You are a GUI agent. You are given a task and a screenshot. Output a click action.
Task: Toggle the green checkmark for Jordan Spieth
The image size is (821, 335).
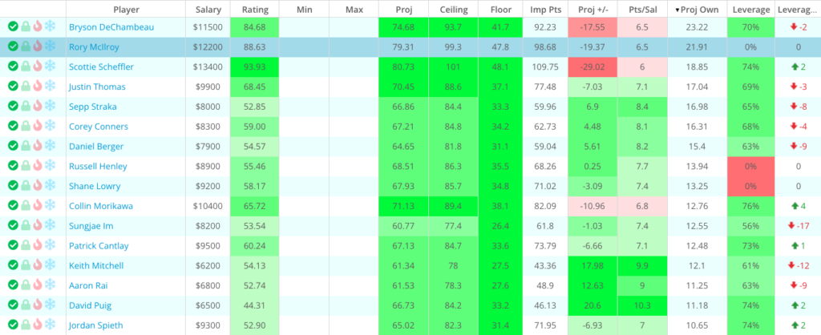pyautogui.click(x=13, y=325)
